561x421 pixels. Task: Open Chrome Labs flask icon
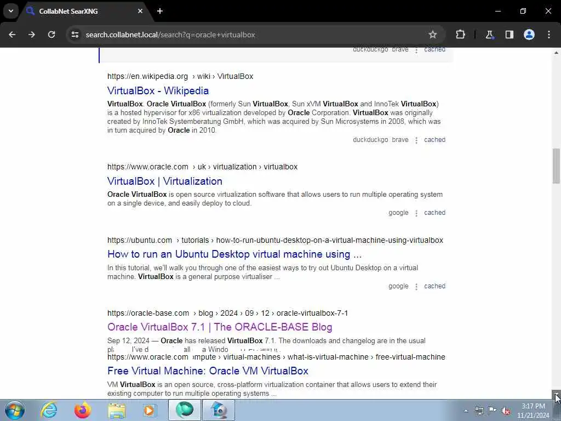(x=489, y=35)
